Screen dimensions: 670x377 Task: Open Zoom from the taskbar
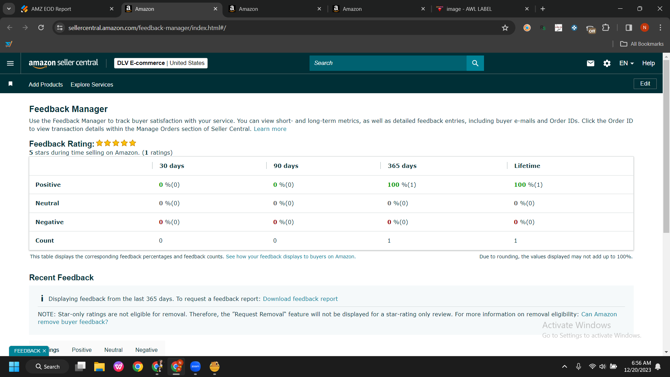point(195,367)
